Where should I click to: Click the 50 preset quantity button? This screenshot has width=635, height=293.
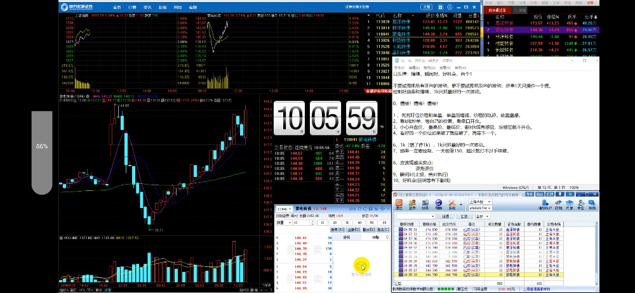coord(371,223)
